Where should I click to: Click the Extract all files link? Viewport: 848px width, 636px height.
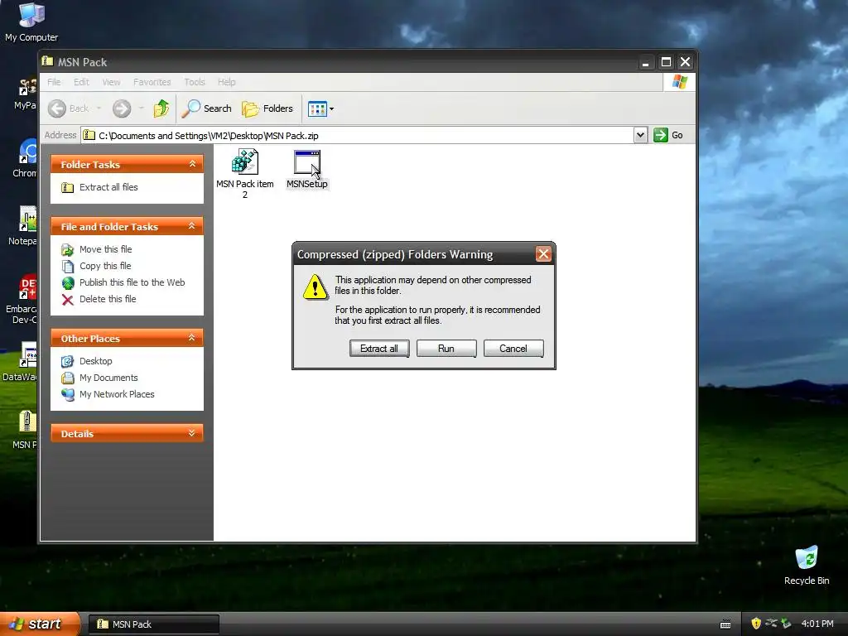click(x=108, y=187)
